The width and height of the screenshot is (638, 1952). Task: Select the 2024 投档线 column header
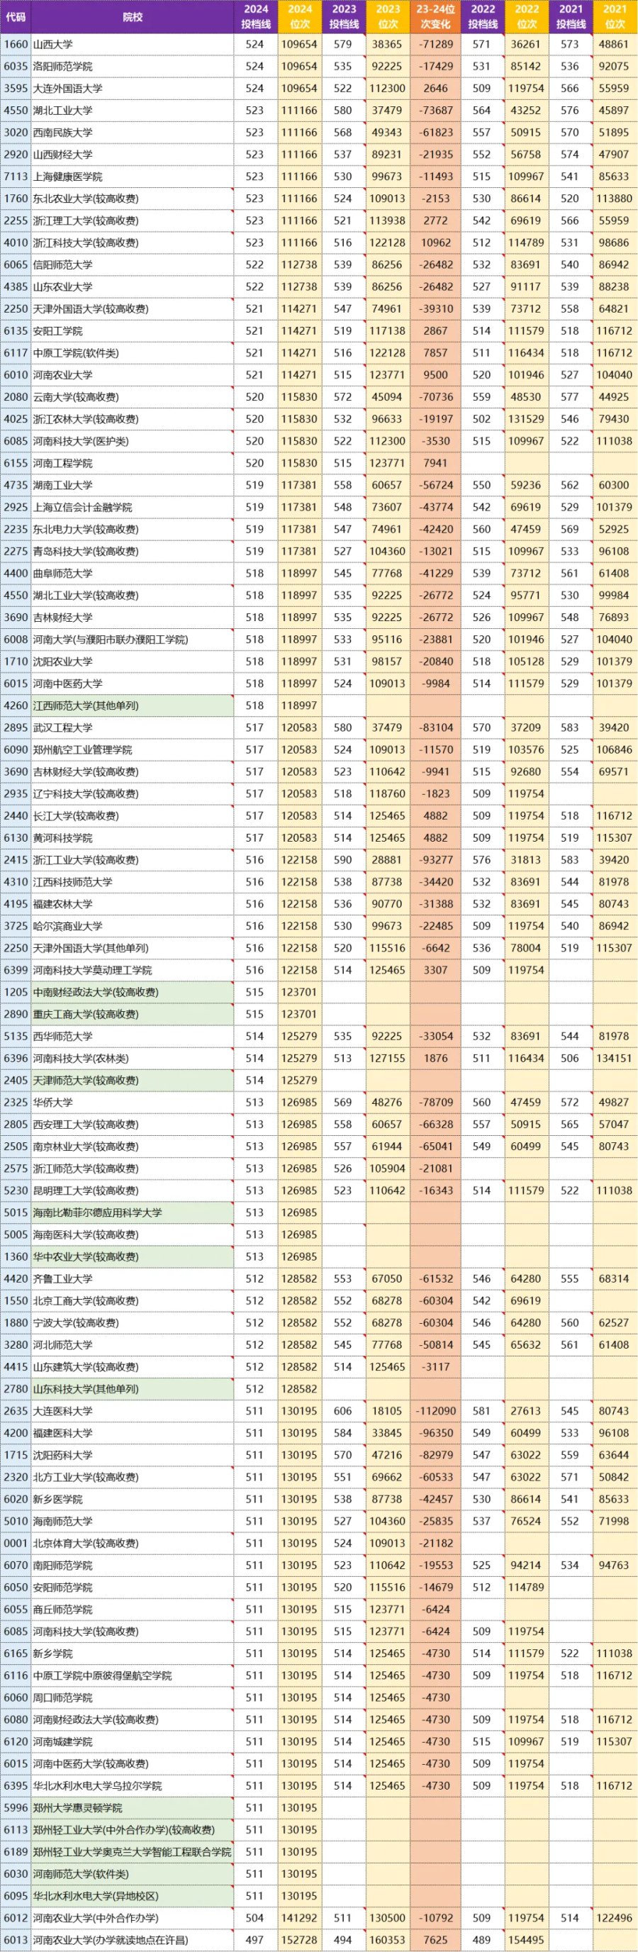point(255,17)
